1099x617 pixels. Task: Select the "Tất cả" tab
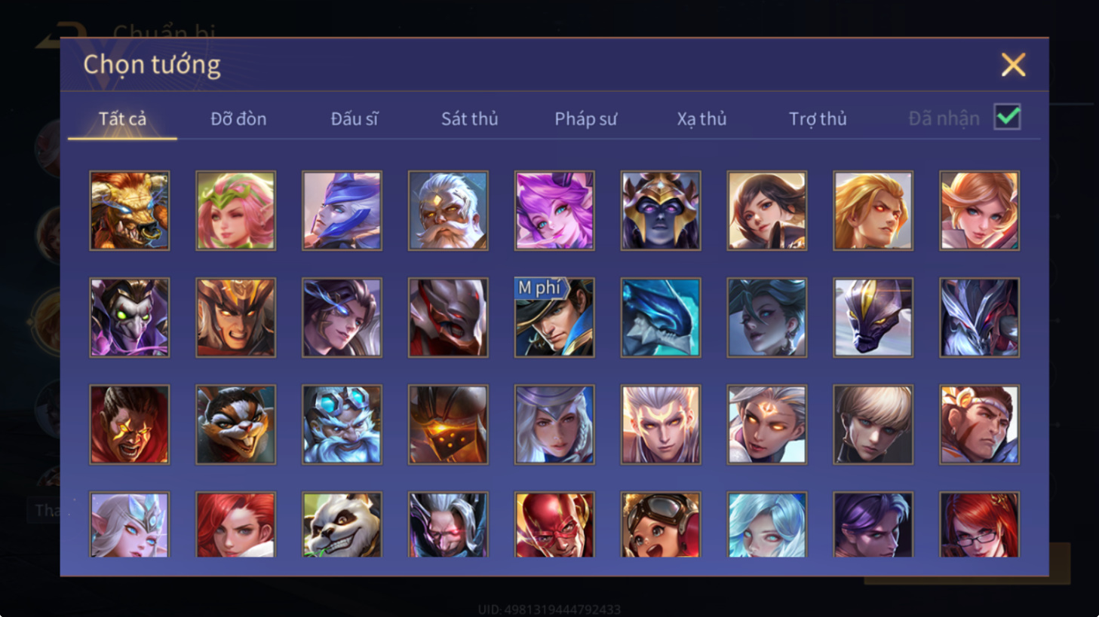pos(122,118)
